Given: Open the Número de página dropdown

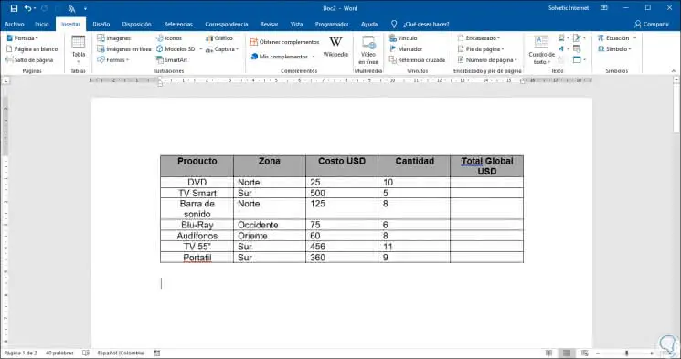Looking at the screenshot, I should [487, 60].
